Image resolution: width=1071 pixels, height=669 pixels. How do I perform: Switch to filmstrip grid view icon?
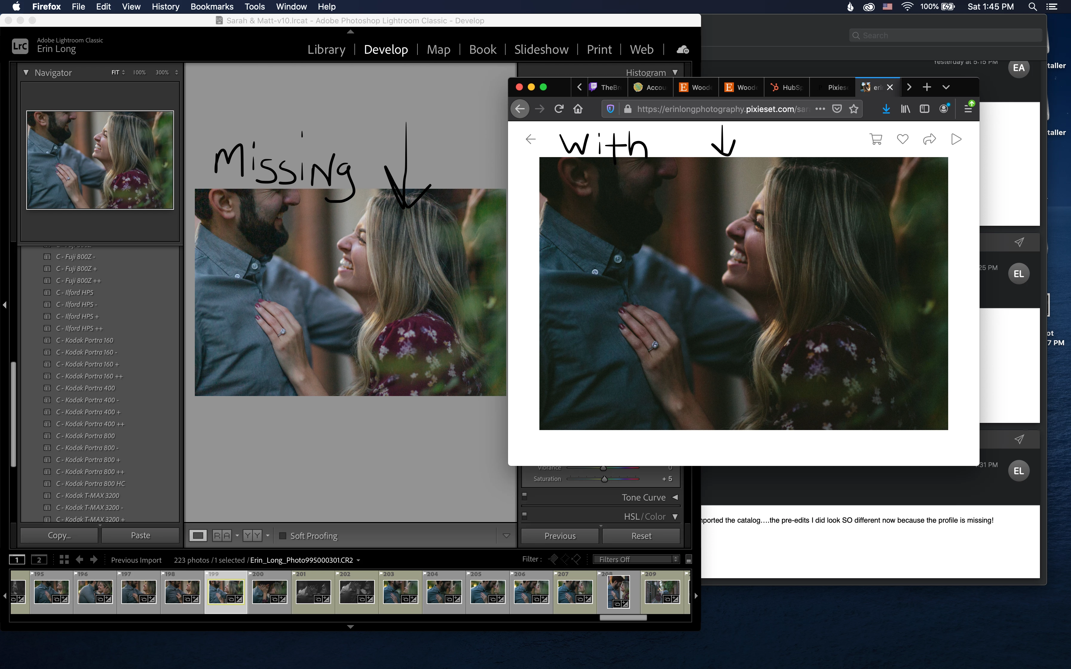pos(64,560)
